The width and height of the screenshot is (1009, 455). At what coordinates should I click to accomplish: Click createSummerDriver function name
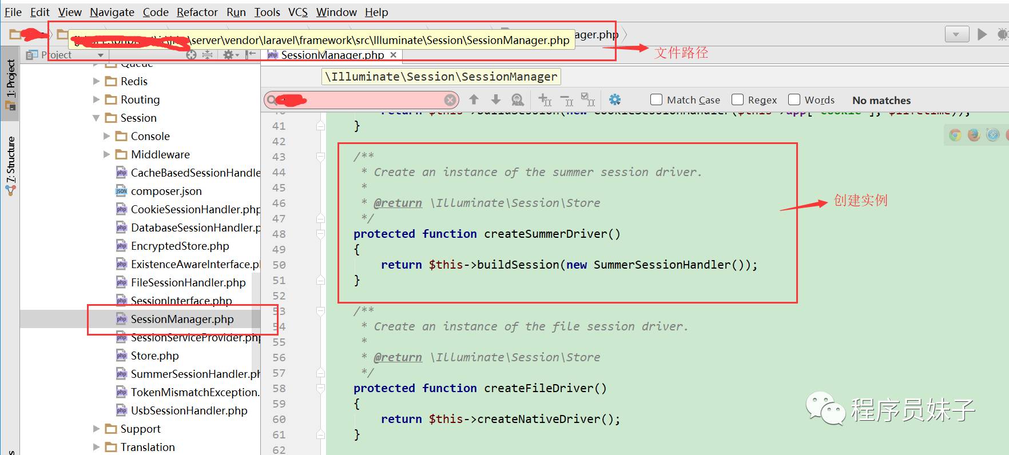[x=546, y=234]
